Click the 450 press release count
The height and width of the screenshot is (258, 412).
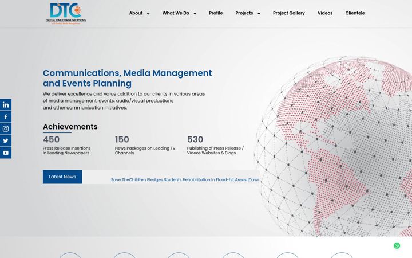(51, 139)
